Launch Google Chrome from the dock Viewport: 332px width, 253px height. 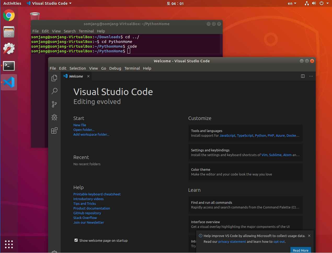(x=9, y=15)
